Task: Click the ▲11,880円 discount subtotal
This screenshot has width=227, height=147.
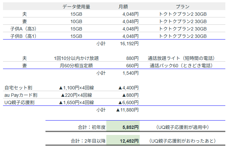Action: click(127, 110)
